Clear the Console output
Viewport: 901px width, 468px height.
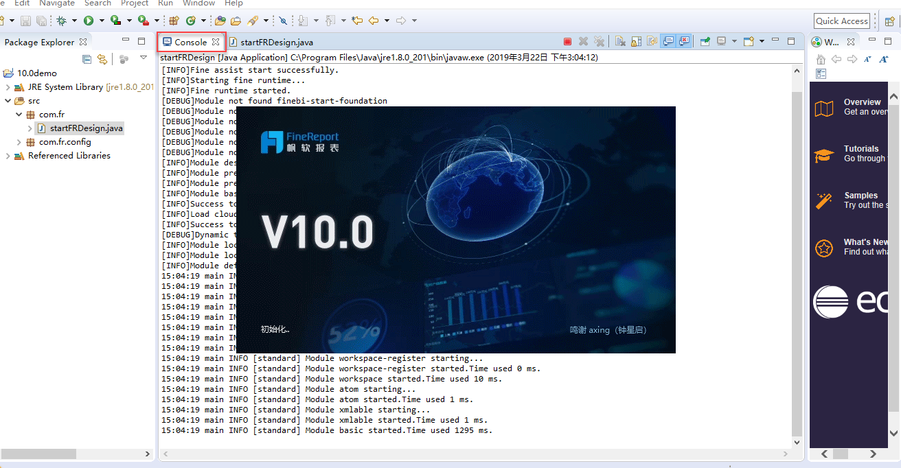coord(620,42)
